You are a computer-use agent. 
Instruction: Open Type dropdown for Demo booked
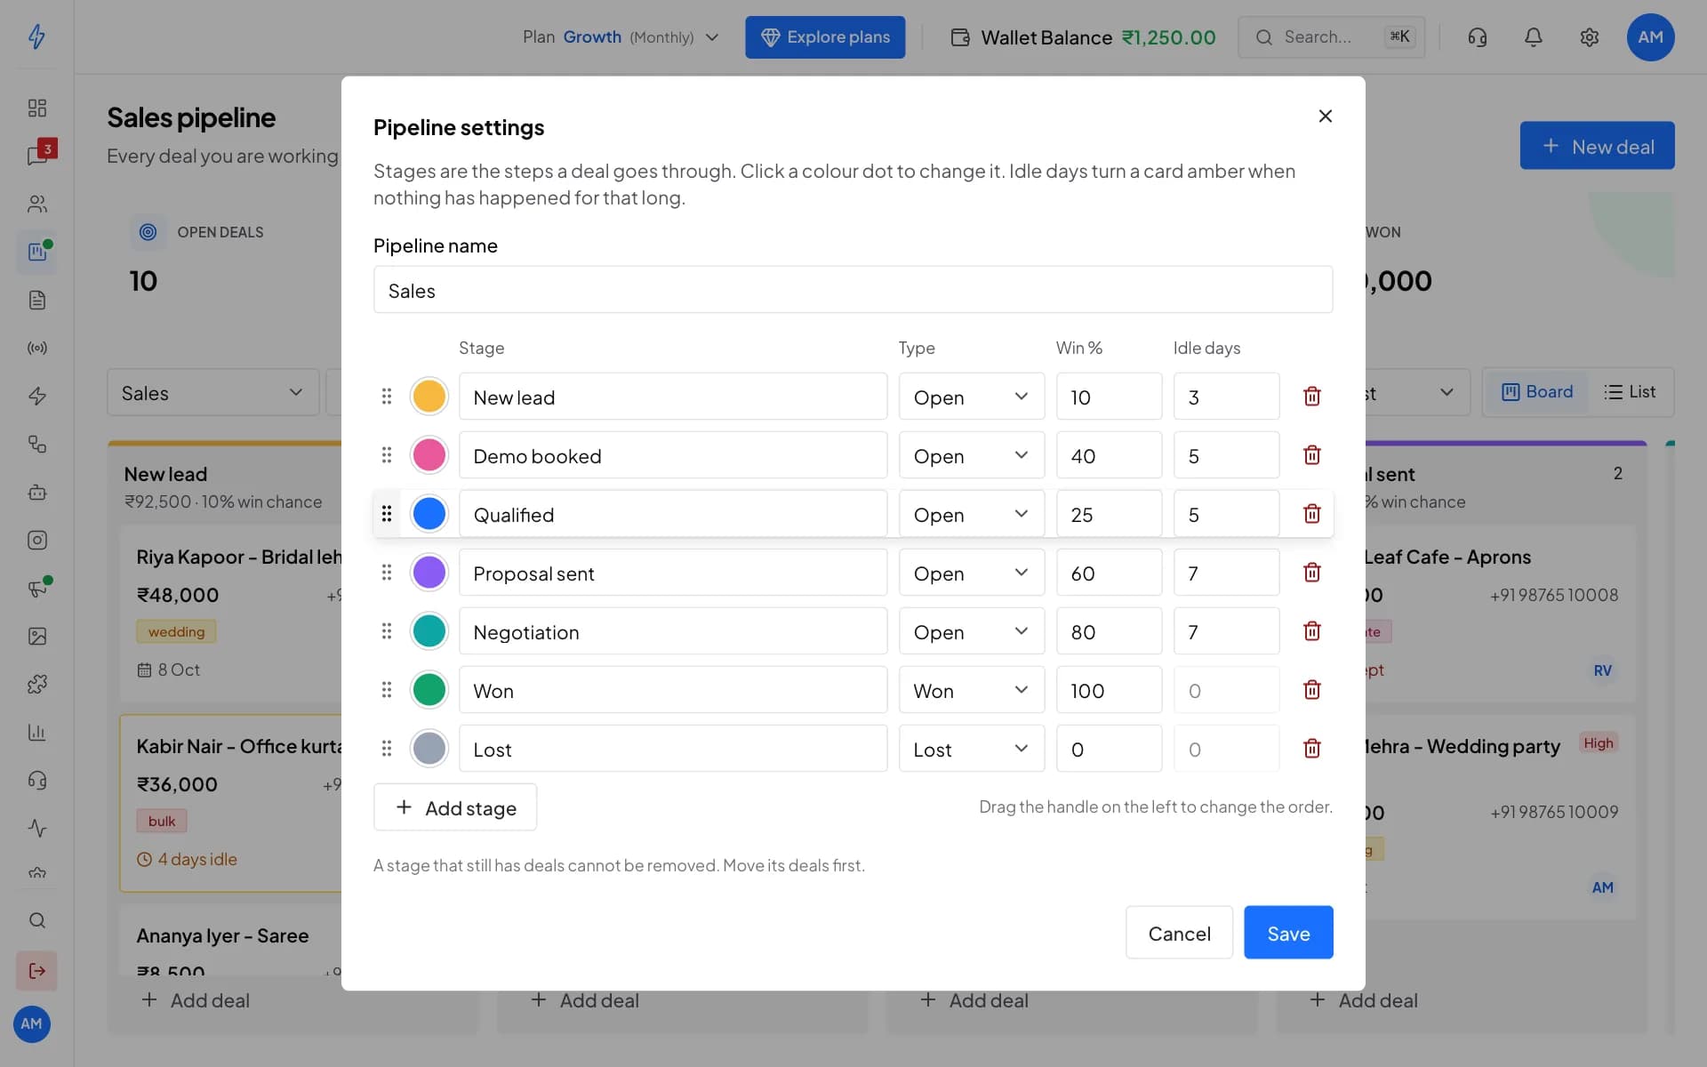[972, 455]
